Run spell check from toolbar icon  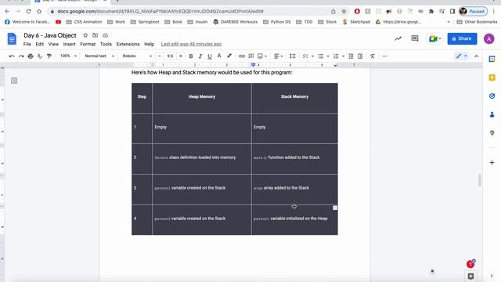pyautogui.click(x=40, y=56)
